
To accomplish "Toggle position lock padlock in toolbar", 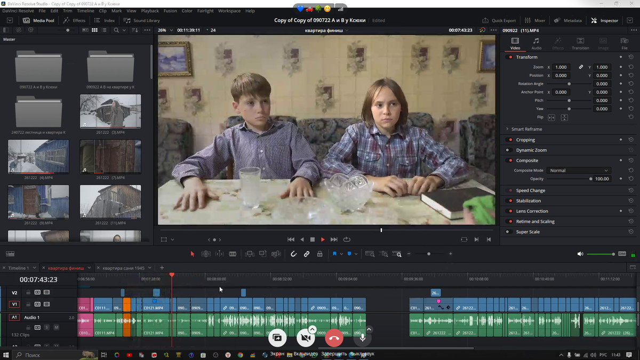I will coord(319,254).
